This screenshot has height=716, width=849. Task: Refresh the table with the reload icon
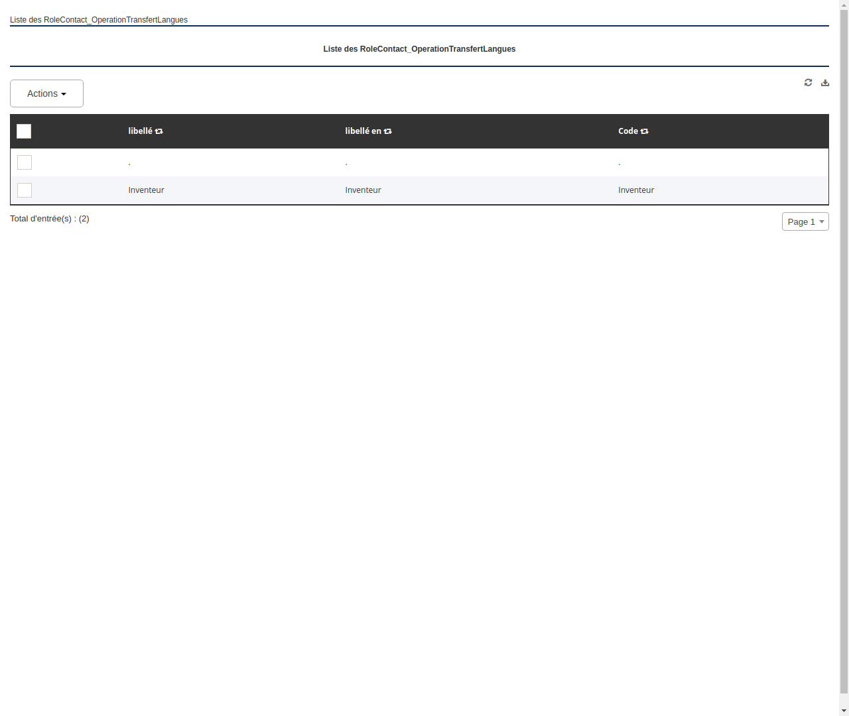(x=808, y=82)
